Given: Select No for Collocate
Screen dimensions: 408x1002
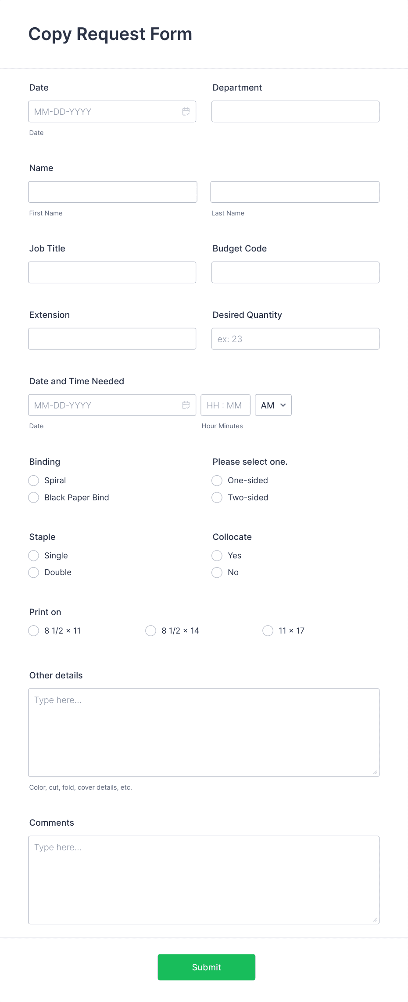Looking at the screenshot, I should click(216, 572).
